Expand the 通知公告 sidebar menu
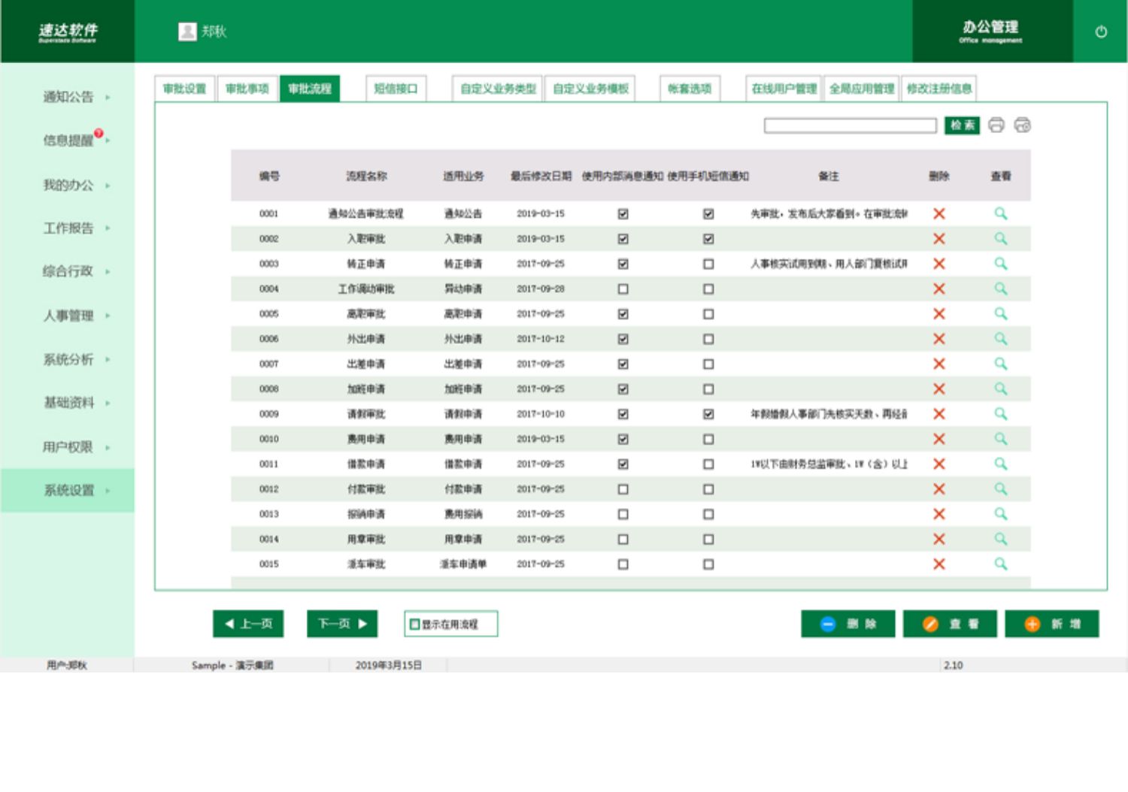This screenshot has width=1128, height=792. [68, 97]
